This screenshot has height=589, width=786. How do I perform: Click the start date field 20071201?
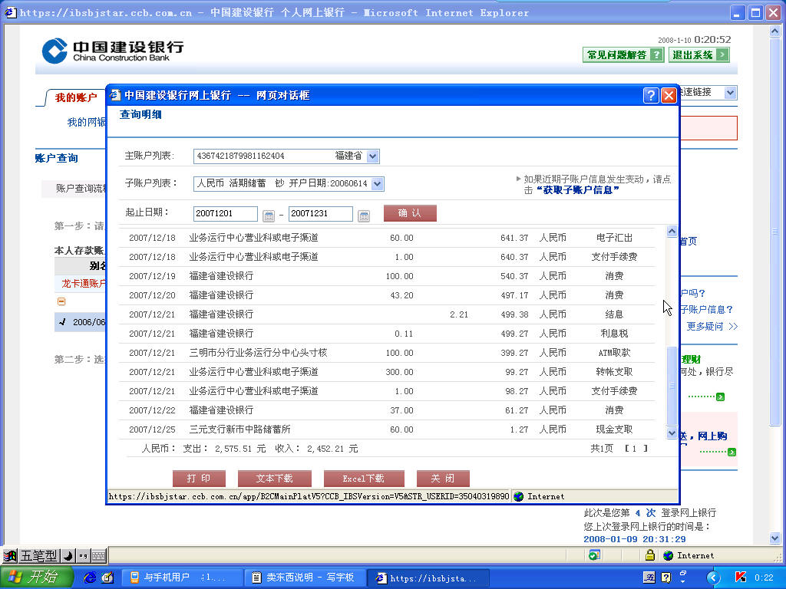225,213
